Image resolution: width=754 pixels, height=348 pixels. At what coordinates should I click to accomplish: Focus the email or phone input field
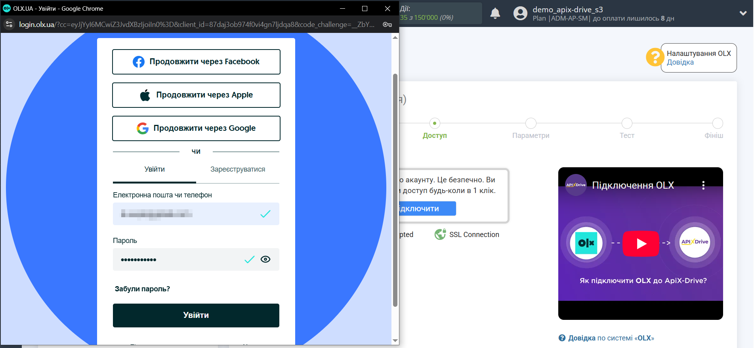click(196, 214)
